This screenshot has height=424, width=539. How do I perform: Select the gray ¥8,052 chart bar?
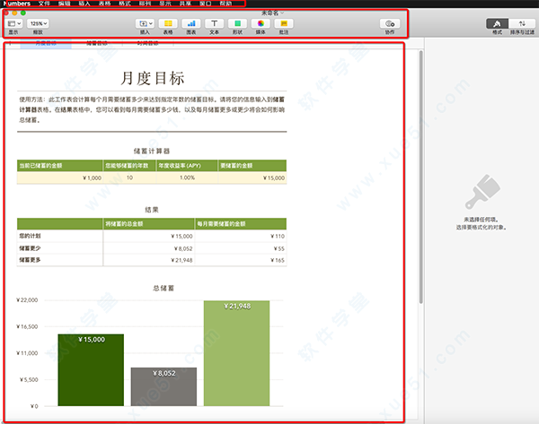[x=164, y=387]
